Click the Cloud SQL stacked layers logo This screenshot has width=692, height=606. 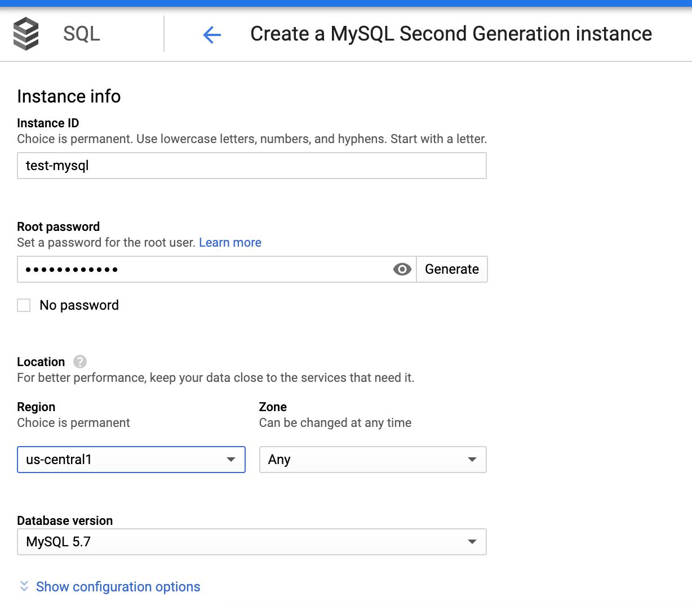(26, 34)
